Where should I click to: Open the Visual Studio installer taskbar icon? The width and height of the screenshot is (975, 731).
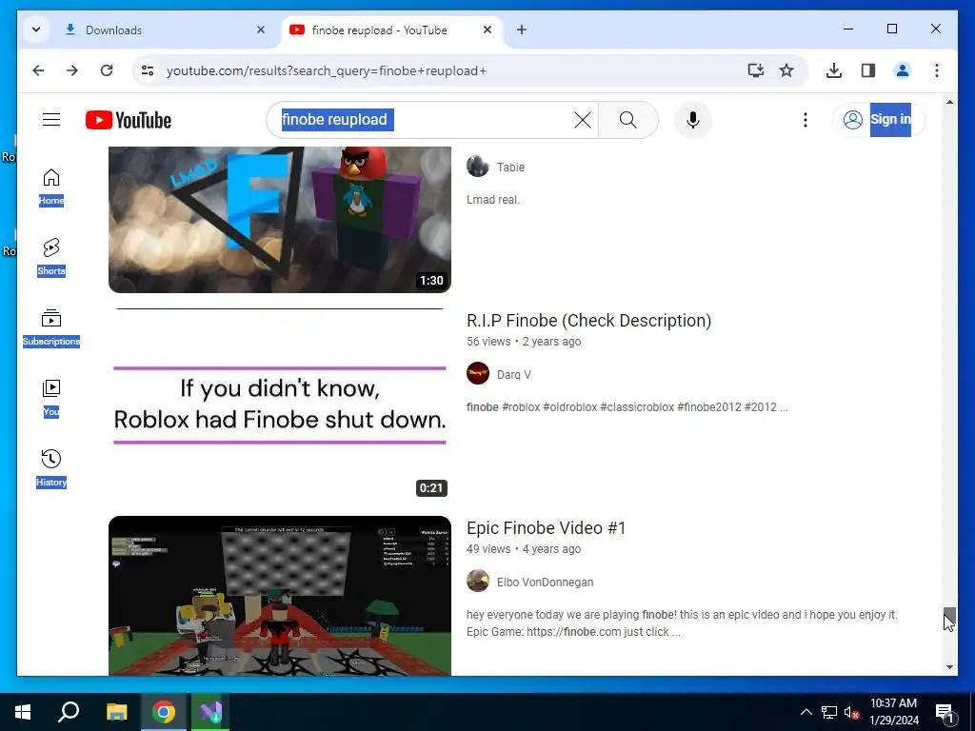pyautogui.click(x=210, y=712)
